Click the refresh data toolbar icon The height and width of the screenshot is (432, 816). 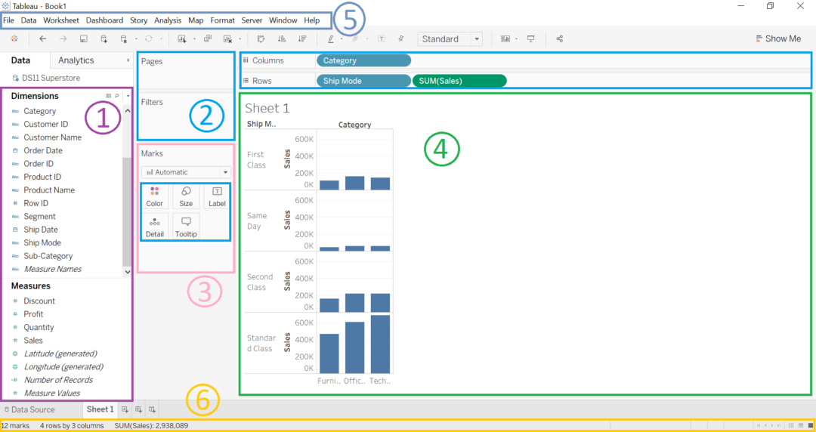click(x=149, y=39)
